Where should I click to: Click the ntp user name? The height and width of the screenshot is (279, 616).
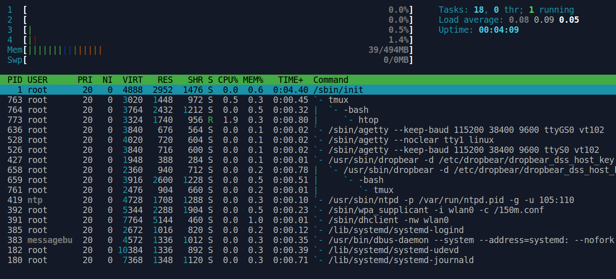tap(35, 200)
